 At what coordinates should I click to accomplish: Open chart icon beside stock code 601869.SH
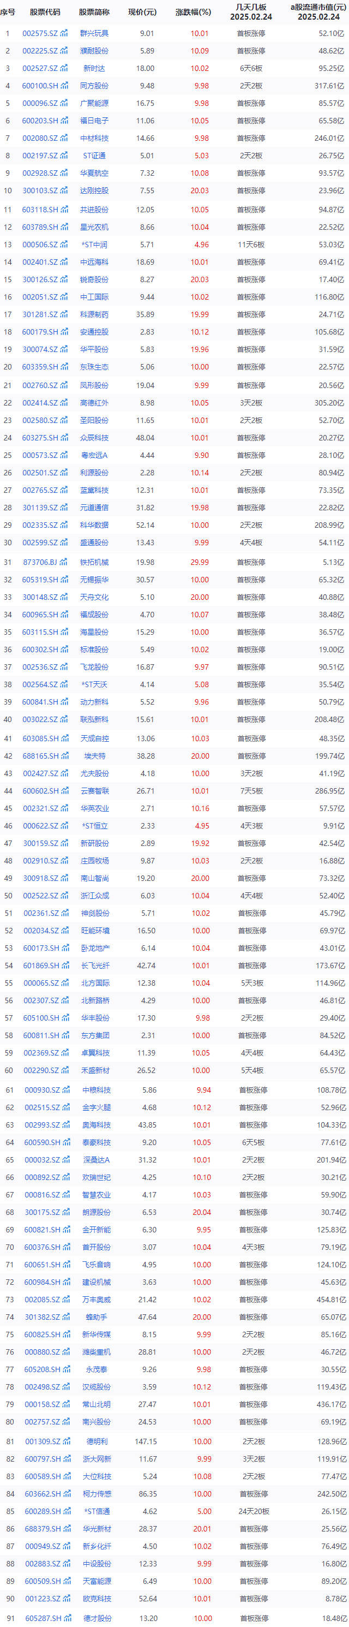point(65,965)
